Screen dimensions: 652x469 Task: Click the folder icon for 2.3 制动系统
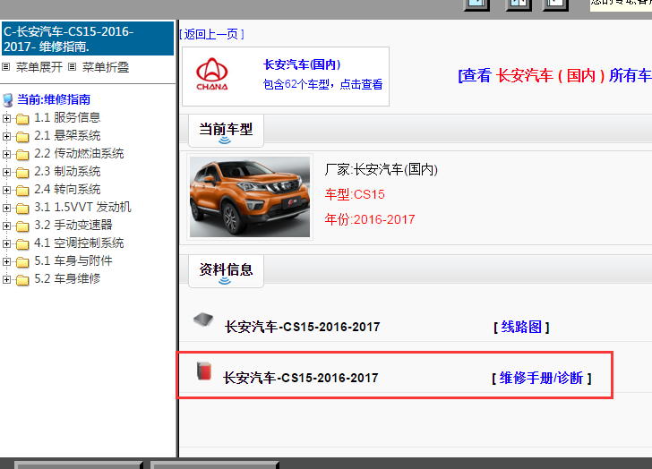point(22,173)
